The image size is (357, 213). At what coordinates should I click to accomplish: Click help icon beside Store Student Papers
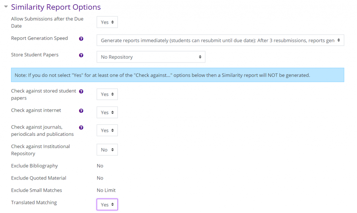(81, 55)
